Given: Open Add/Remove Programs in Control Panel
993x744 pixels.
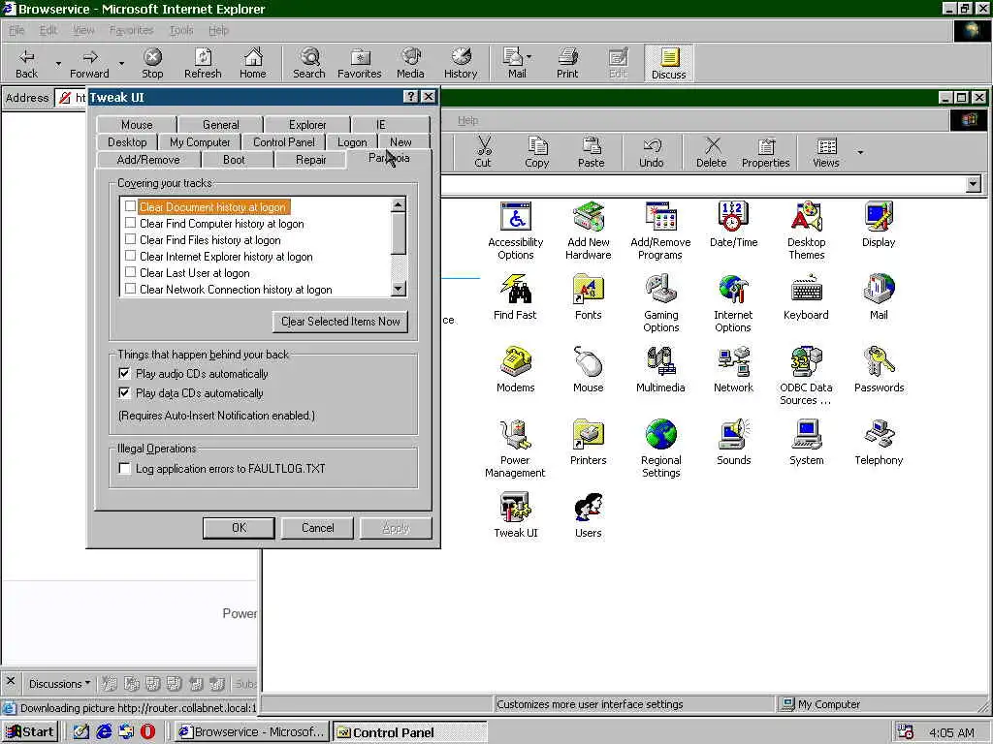Looking at the screenshot, I should coord(660,231).
